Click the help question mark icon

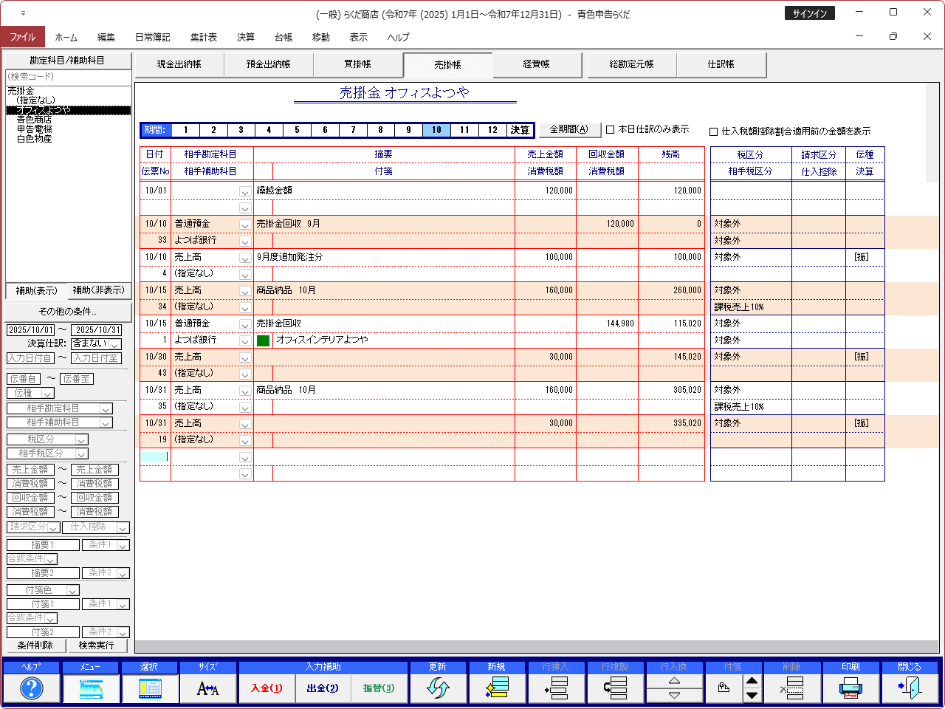coord(31,688)
